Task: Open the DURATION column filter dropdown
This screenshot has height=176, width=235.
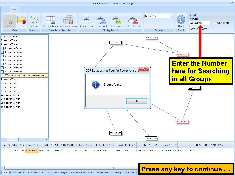Action: tap(76, 145)
